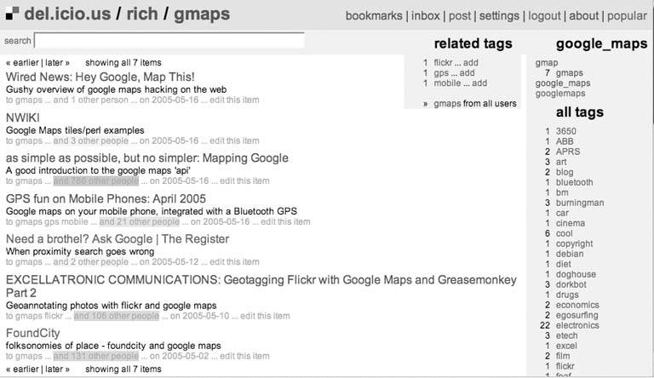Image resolution: width=654 pixels, height=378 pixels.
Task: Select the 'electronics' tag
Action: point(577,325)
